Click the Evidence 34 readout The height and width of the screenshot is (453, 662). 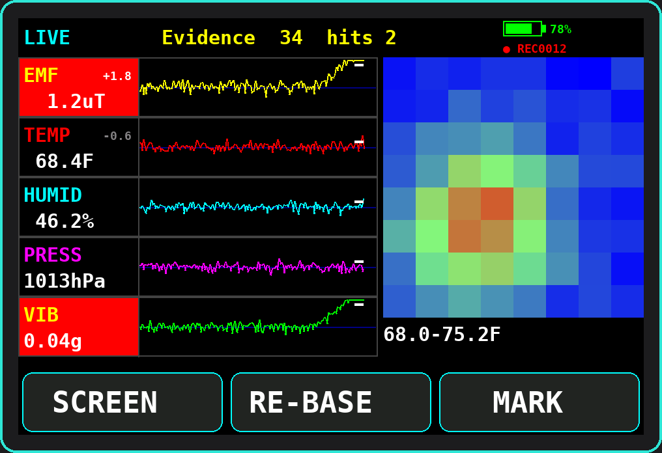click(232, 38)
